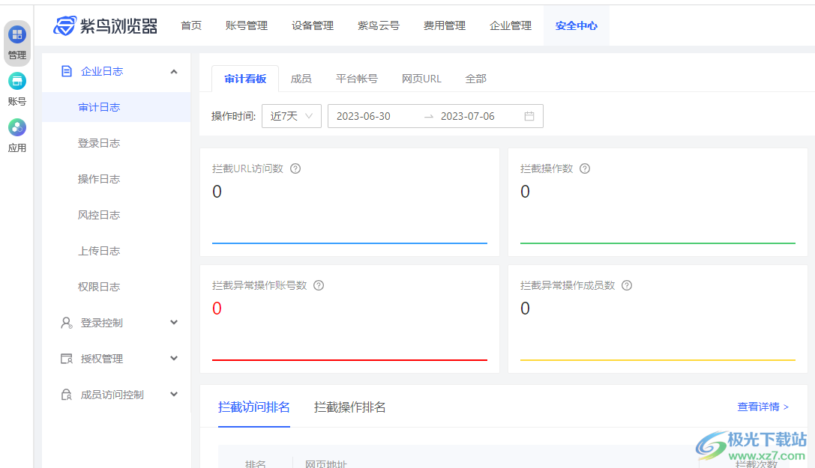Open 紫鸟云号 in top navigation
815x468 pixels.
click(x=379, y=25)
